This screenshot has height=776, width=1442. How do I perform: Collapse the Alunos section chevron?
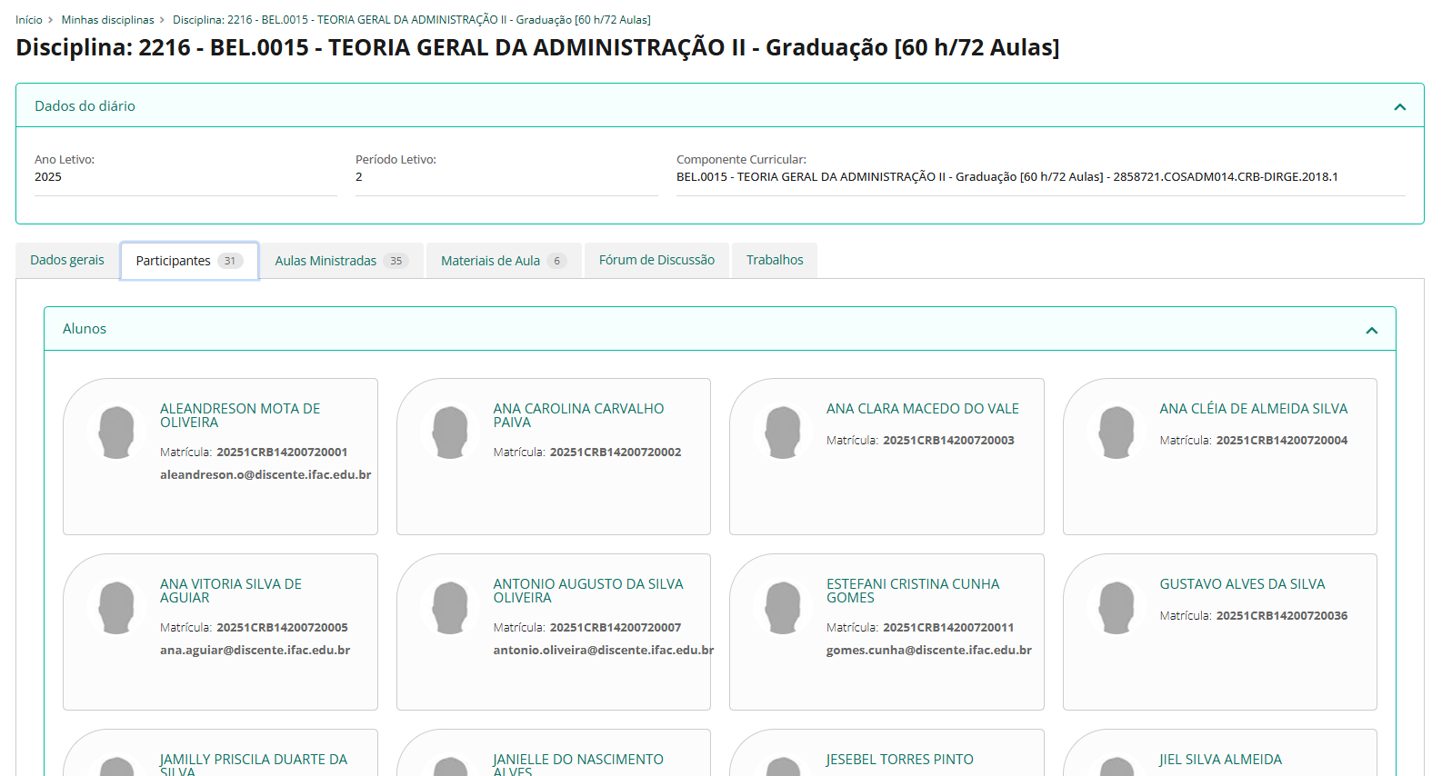coord(1371,331)
